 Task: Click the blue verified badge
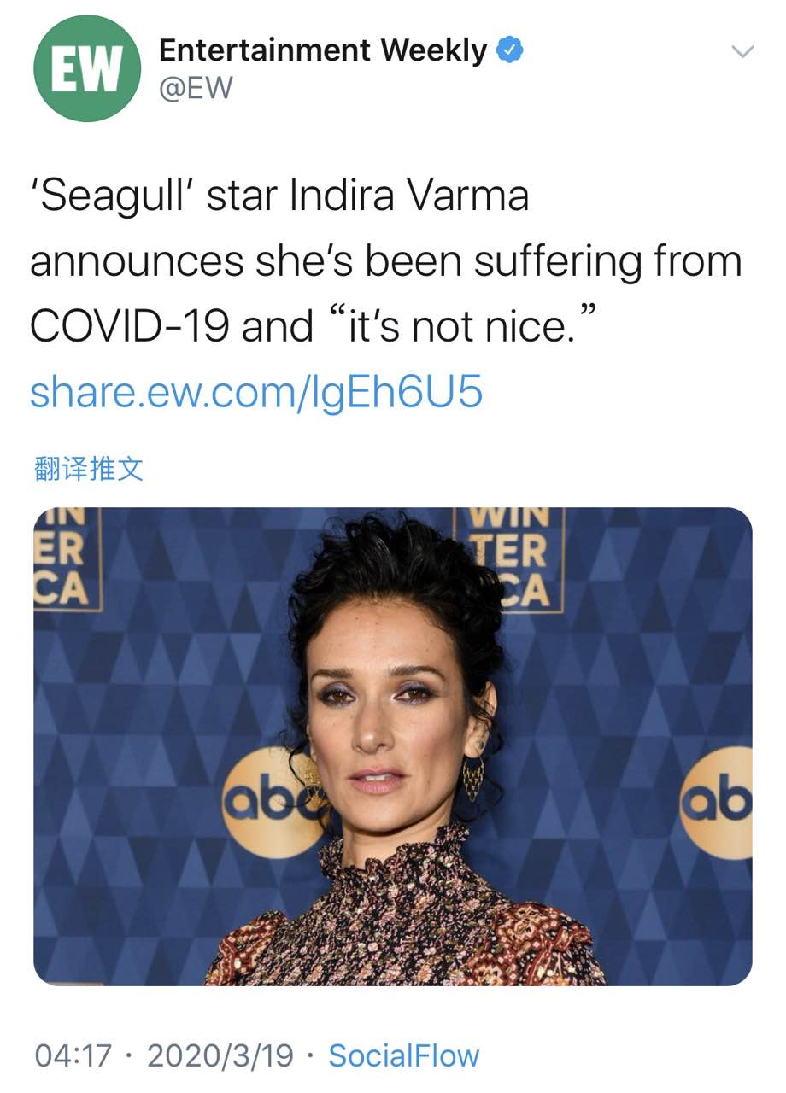[x=510, y=51]
